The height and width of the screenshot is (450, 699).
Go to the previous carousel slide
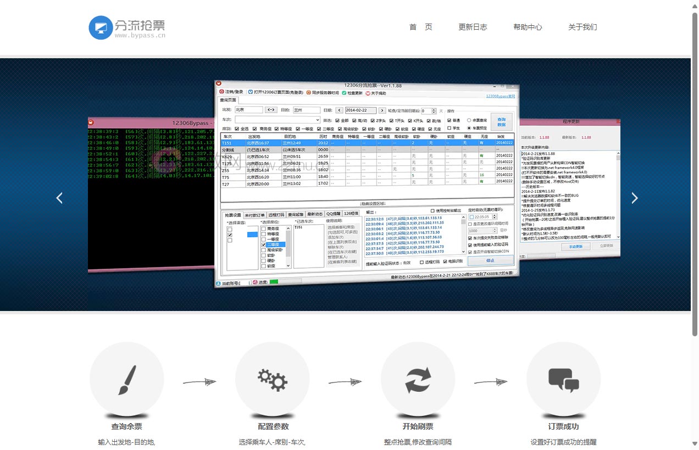59,198
